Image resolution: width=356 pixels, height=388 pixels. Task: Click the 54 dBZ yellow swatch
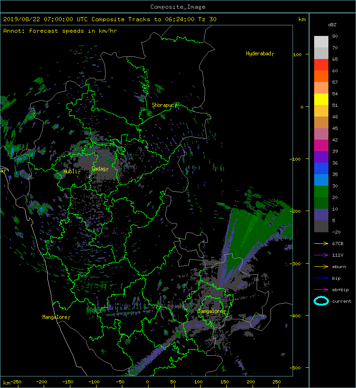click(x=321, y=99)
